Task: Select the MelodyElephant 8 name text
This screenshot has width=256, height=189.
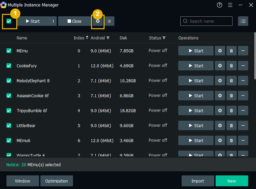Action: pos(33,81)
